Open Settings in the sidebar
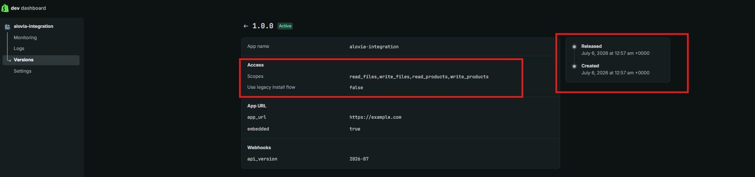 click(x=22, y=71)
